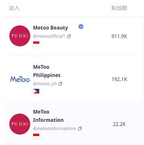Select the 911.9K follower count
Image resolution: width=144 pixels, height=145 pixels.
coord(119,36)
